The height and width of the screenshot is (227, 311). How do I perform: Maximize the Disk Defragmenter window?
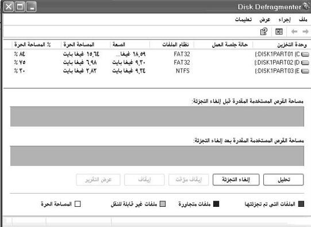coord(20,7)
